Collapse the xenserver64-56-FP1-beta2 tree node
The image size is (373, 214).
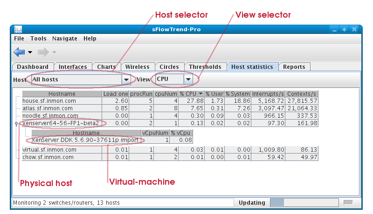pyautogui.click(x=17, y=123)
